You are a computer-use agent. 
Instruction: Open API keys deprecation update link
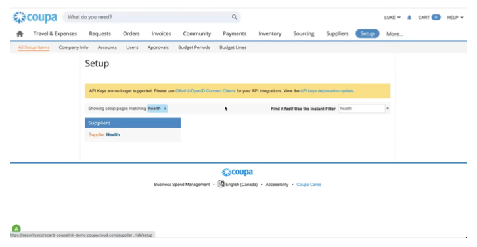tap(327, 90)
